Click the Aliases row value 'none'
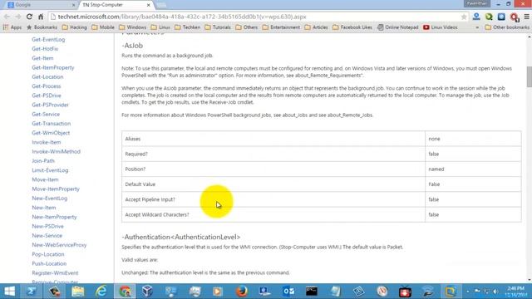 pyautogui.click(x=434, y=139)
